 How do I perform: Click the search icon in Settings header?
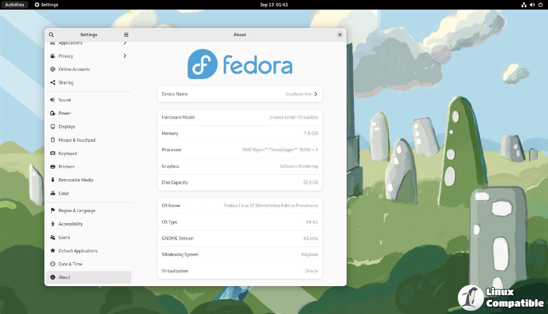tap(51, 35)
